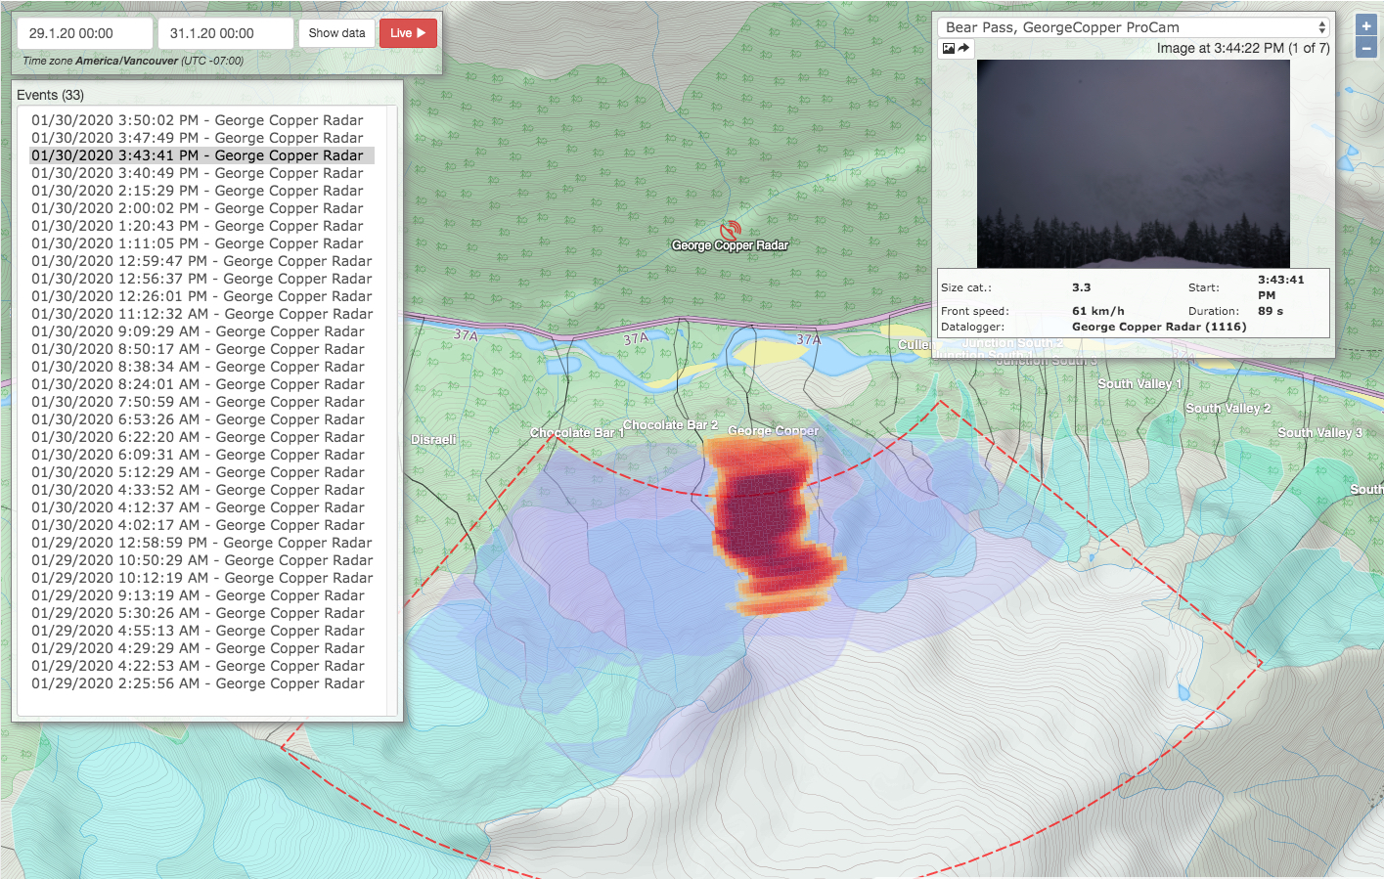The height and width of the screenshot is (879, 1384).
Task: Open the Bear Pass camera image thumbnail
Action: coord(1134,163)
